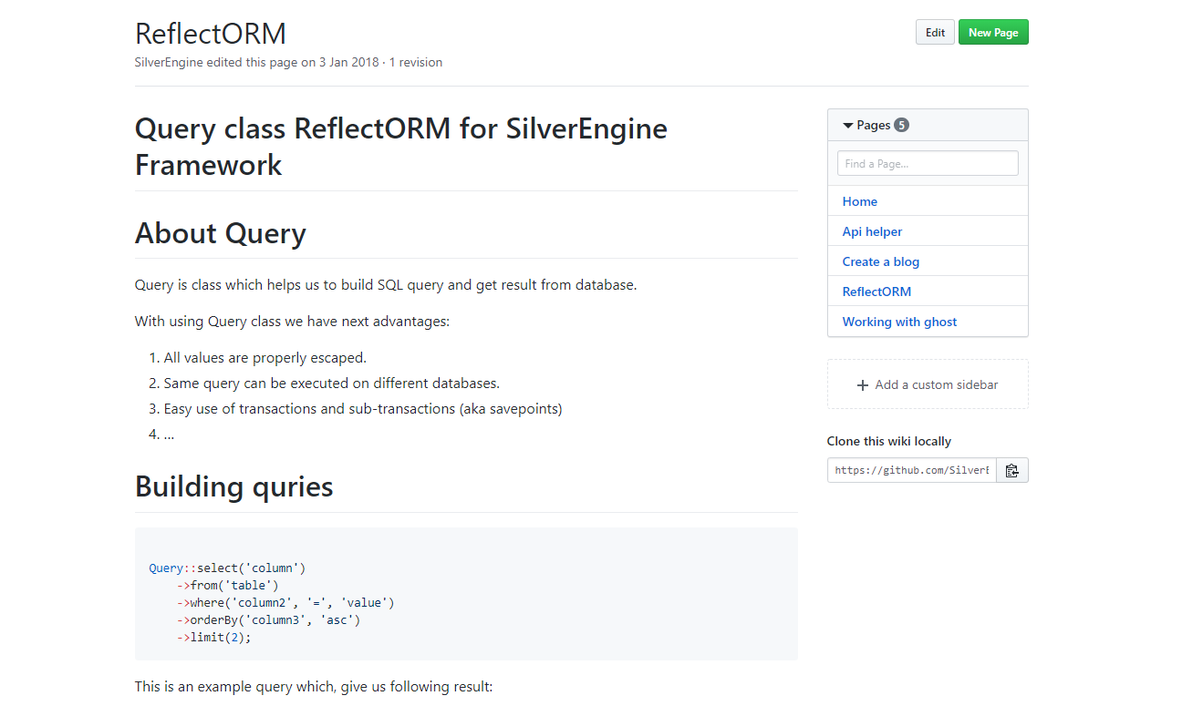Click the About Query heading

pos(221,233)
